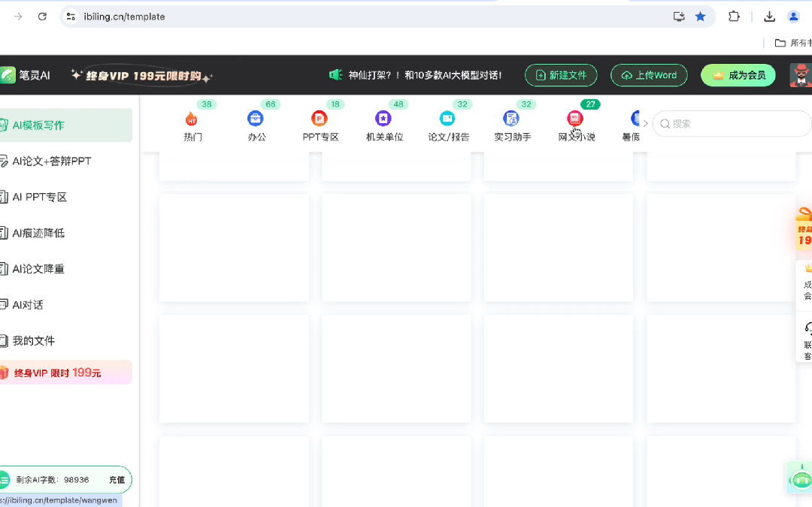This screenshot has height=507, width=812.
Task: Click the install app icon in address bar
Action: (679, 17)
